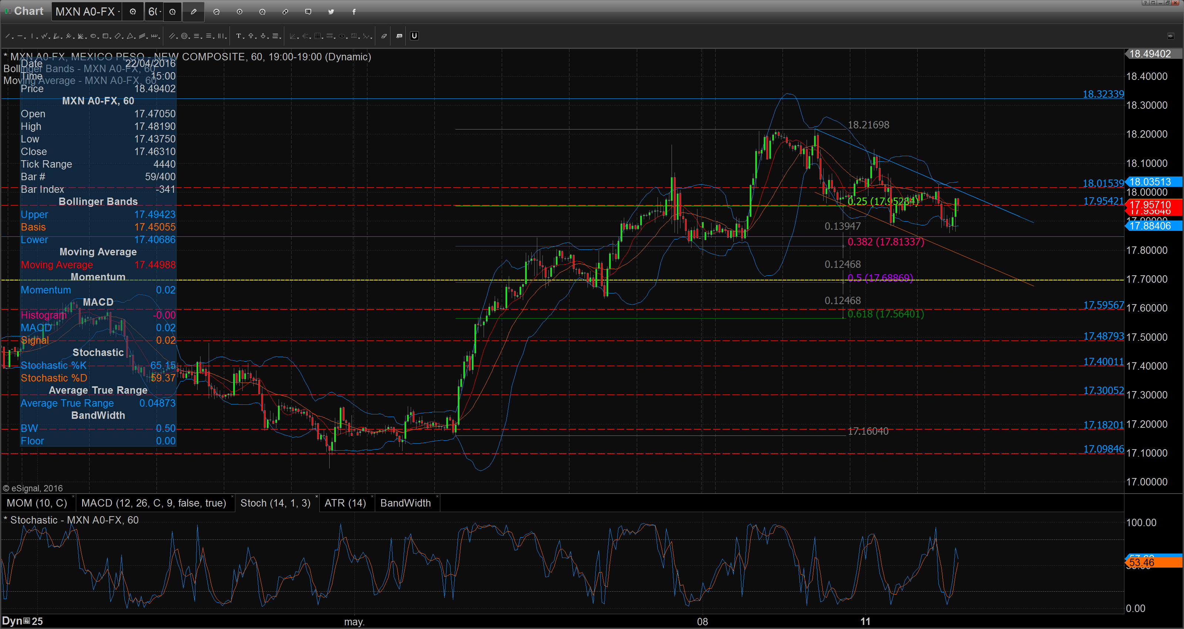This screenshot has width=1184, height=629.
Task: Expand the 60 interval dropdown
Action: coord(161,12)
